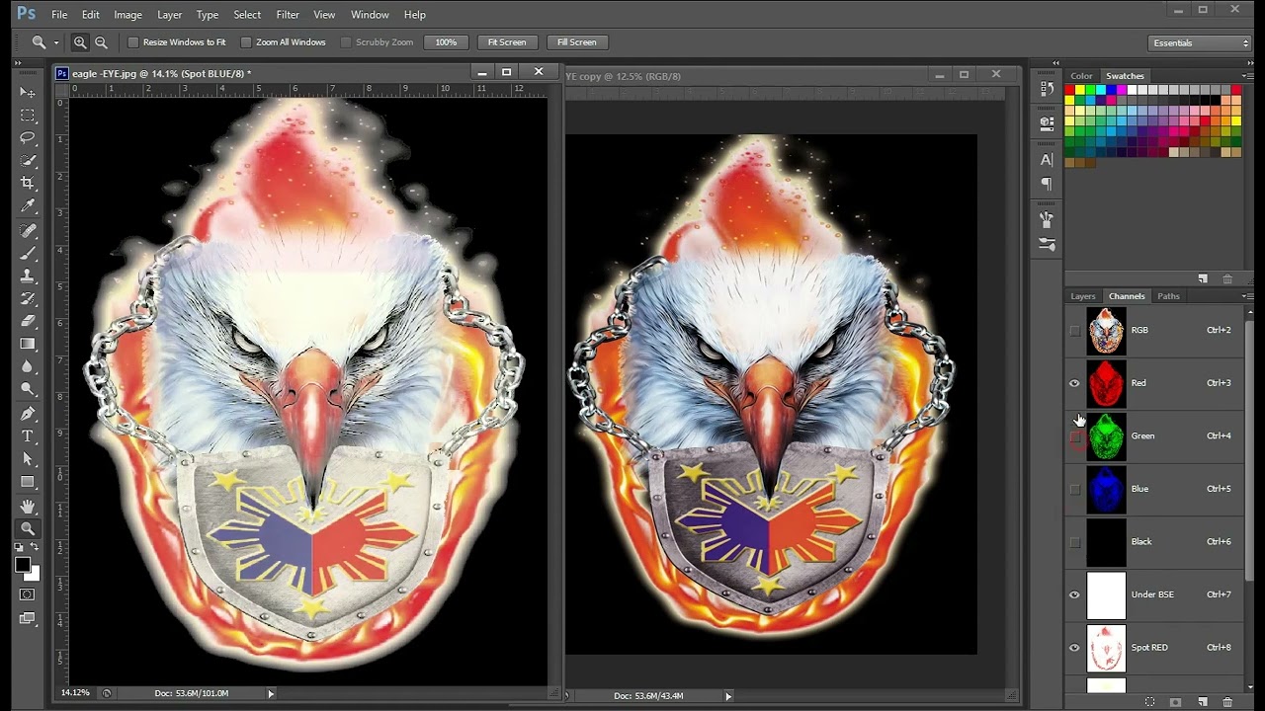This screenshot has width=1265, height=711.
Task: Open the Character panel icon
Action: (1047, 159)
